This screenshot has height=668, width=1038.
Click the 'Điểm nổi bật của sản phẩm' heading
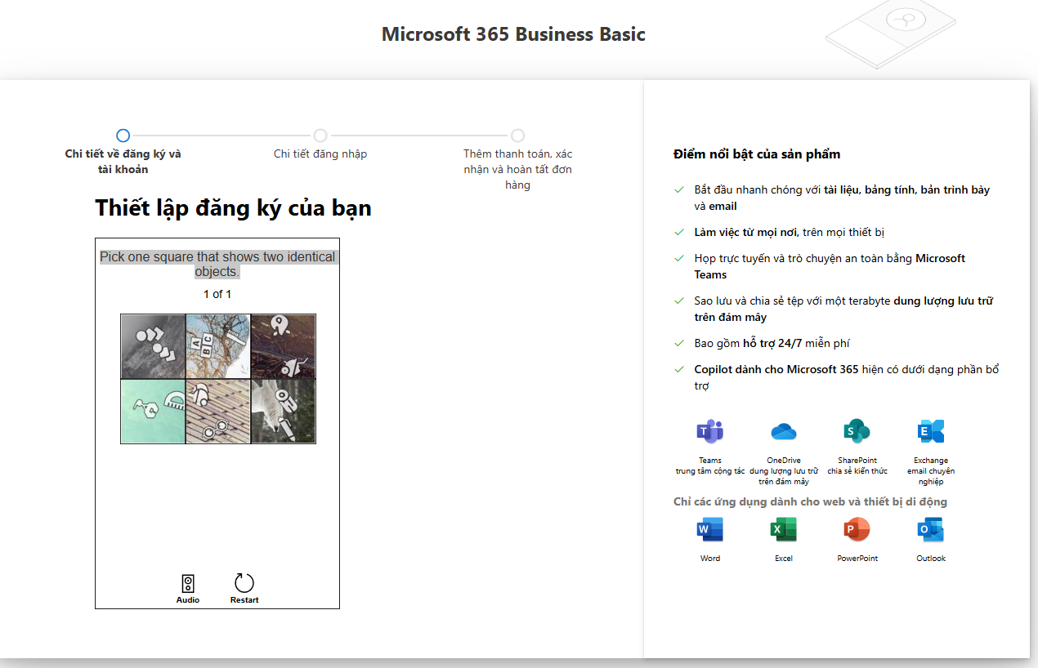[x=757, y=154]
